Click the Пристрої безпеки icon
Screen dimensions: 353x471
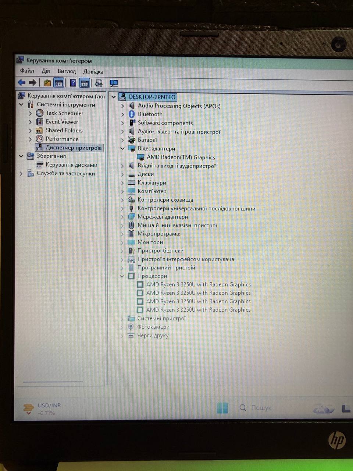pos(131,251)
